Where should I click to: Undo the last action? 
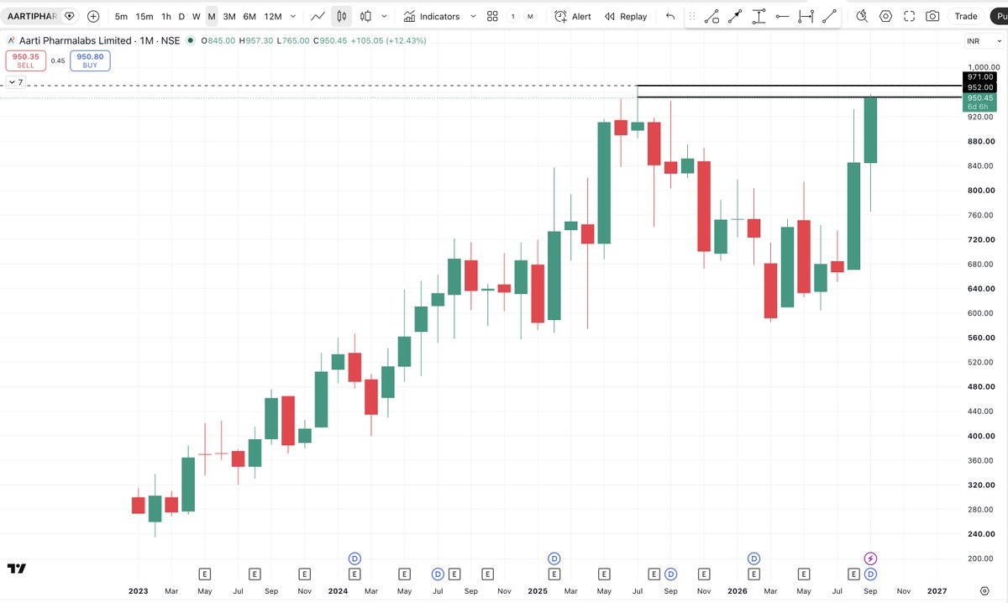pyautogui.click(x=669, y=16)
